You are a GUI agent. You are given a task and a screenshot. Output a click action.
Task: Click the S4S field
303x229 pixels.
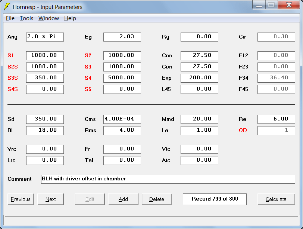pyautogui.click(x=45, y=89)
